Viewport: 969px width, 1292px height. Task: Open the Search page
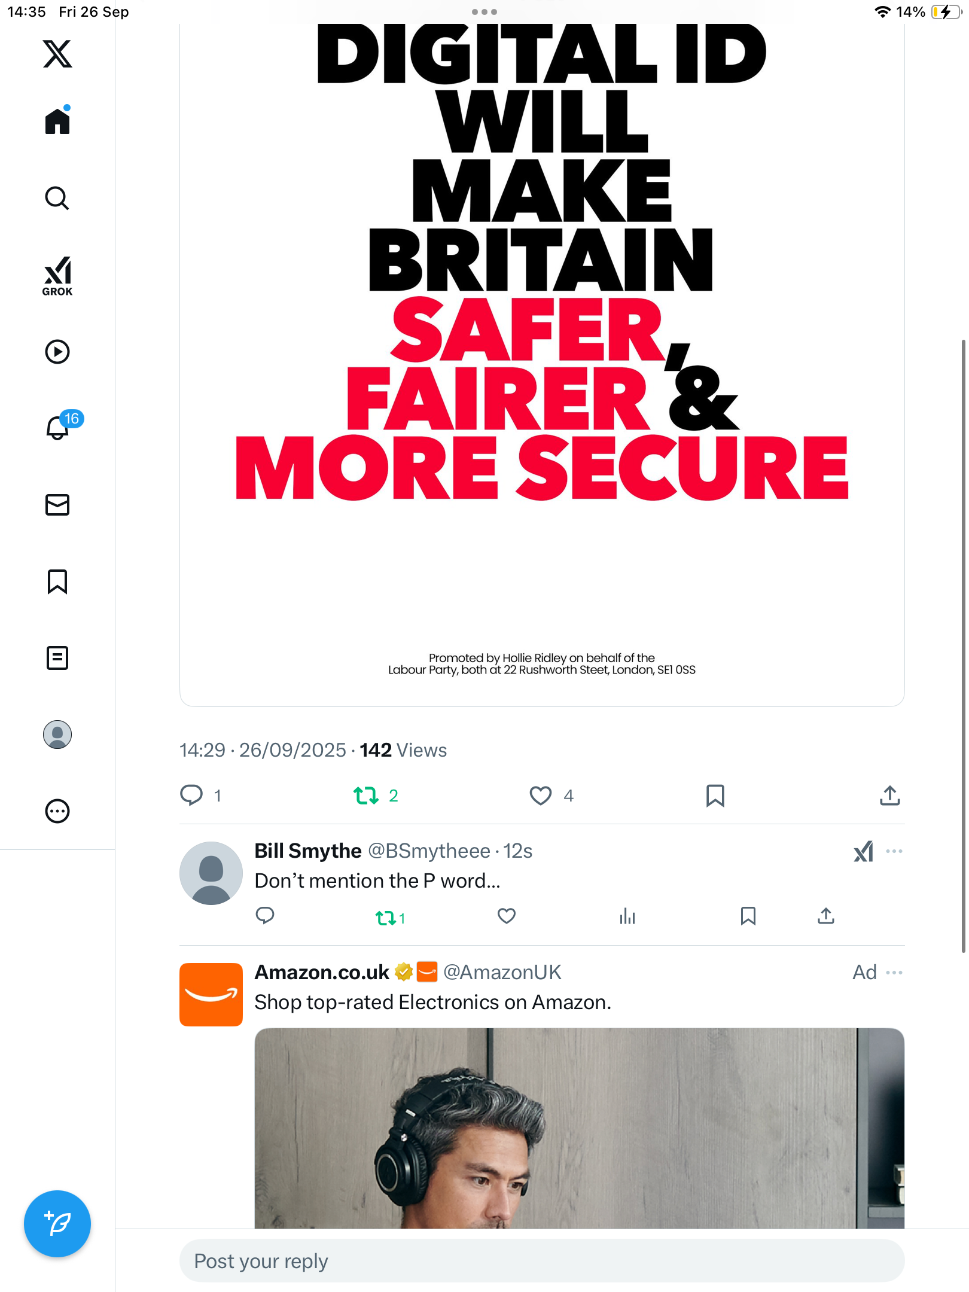tap(57, 198)
